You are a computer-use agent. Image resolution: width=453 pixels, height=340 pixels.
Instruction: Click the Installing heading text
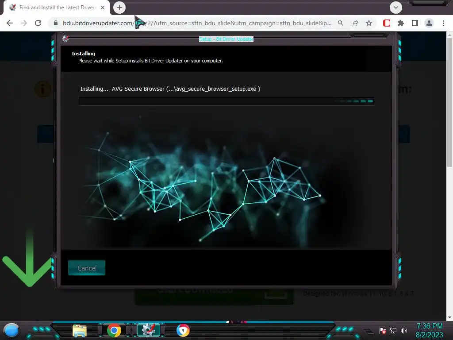[83, 54]
